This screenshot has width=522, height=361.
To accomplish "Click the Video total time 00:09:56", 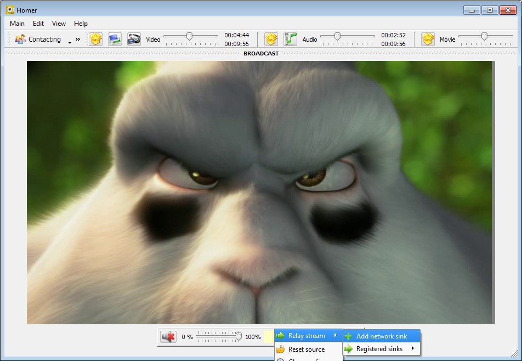I will [237, 44].
